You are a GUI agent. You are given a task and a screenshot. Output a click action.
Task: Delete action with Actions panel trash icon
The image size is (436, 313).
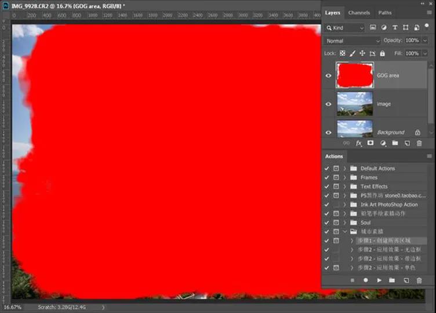pos(419,280)
